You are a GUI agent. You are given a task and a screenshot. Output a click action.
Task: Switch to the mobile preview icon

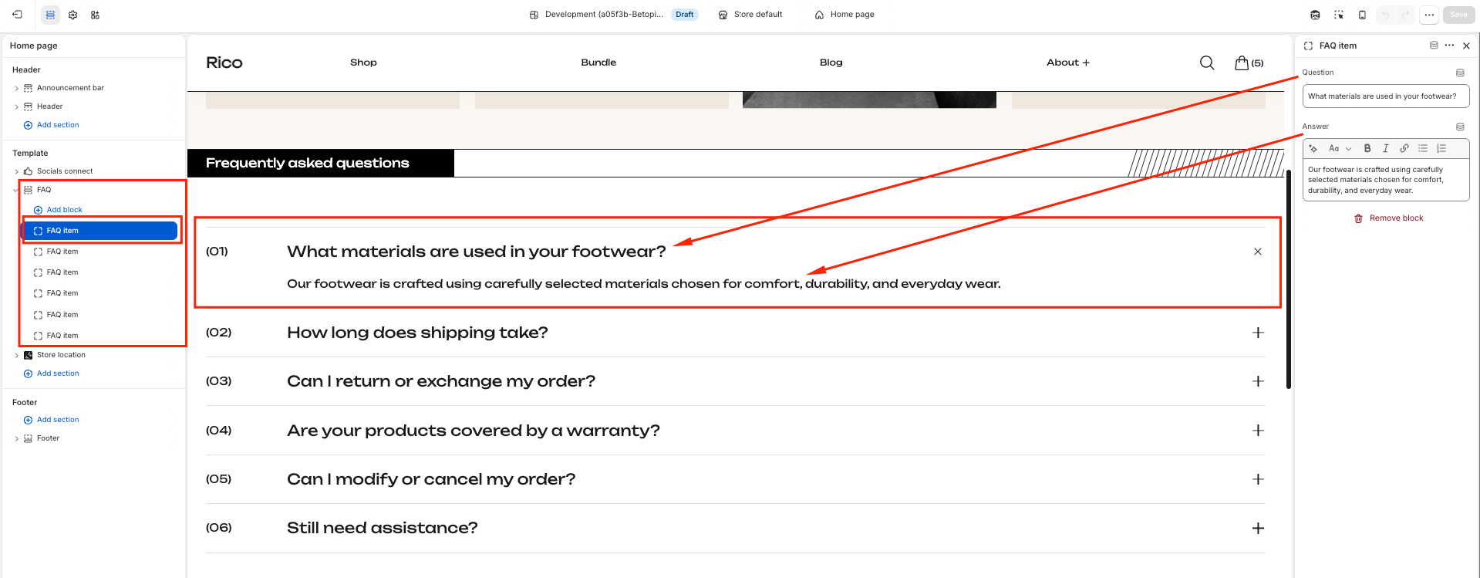pyautogui.click(x=1362, y=15)
